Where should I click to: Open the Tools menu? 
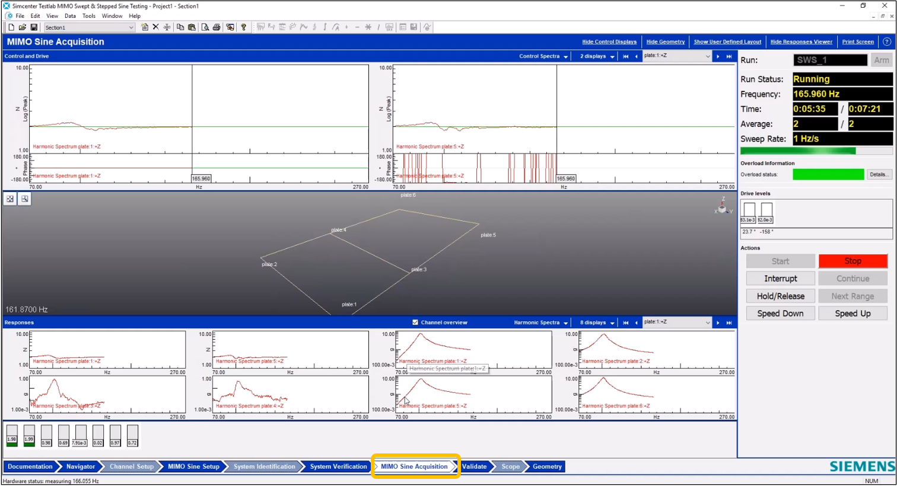(x=89, y=16)
